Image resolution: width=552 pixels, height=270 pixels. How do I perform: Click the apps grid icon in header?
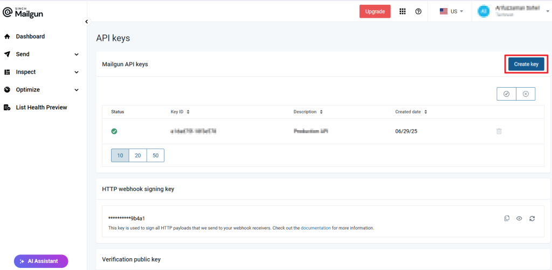click(x=402, y=11)
